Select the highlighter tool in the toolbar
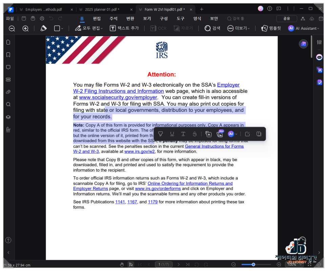 pyautogui.click(x=43, y=28)
